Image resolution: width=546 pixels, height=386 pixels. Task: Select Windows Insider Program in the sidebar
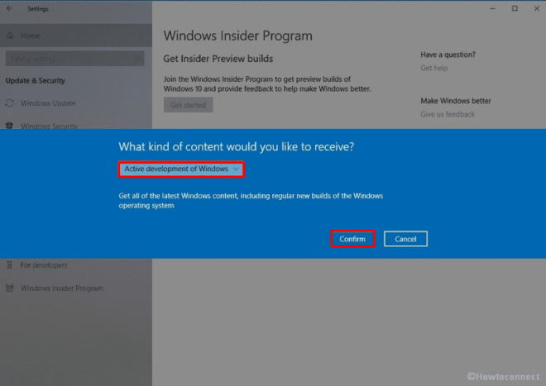click(76, 288)
